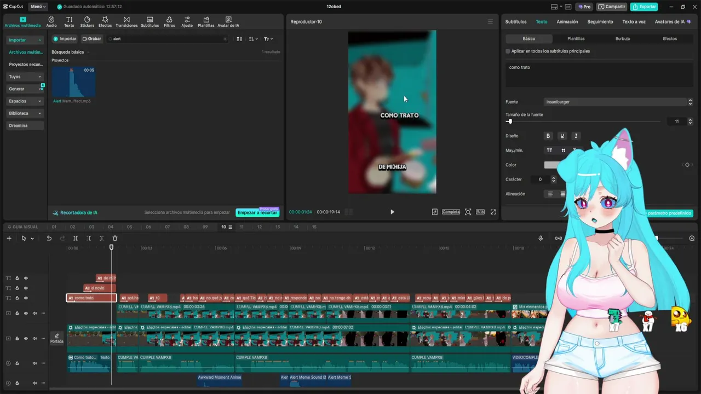Open the Efectos text sub-tab
Image resolution: width=701 pixels, height=394 pixels.
pos(670,39)
